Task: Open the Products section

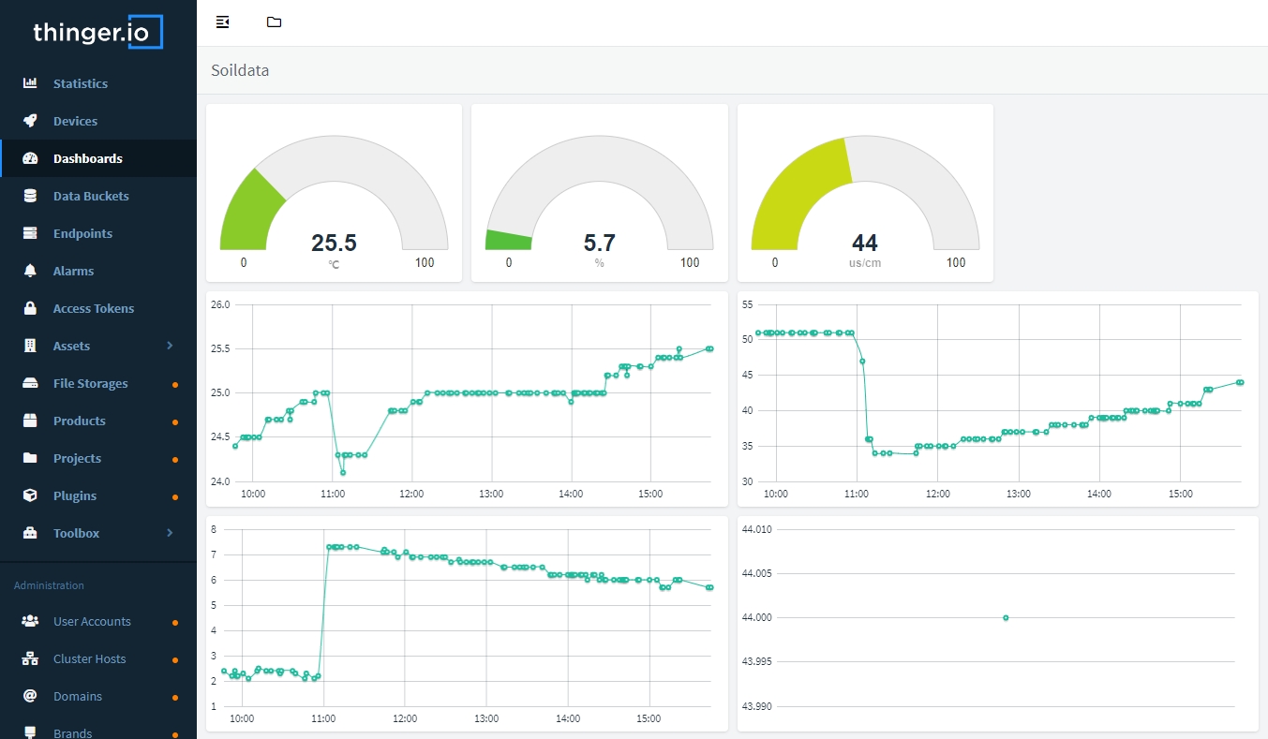Action: 78,421
